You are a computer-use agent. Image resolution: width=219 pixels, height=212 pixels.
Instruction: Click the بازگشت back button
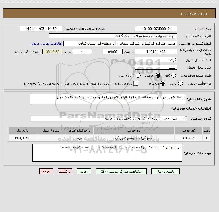pyautogui.click(x=65, y=172)
